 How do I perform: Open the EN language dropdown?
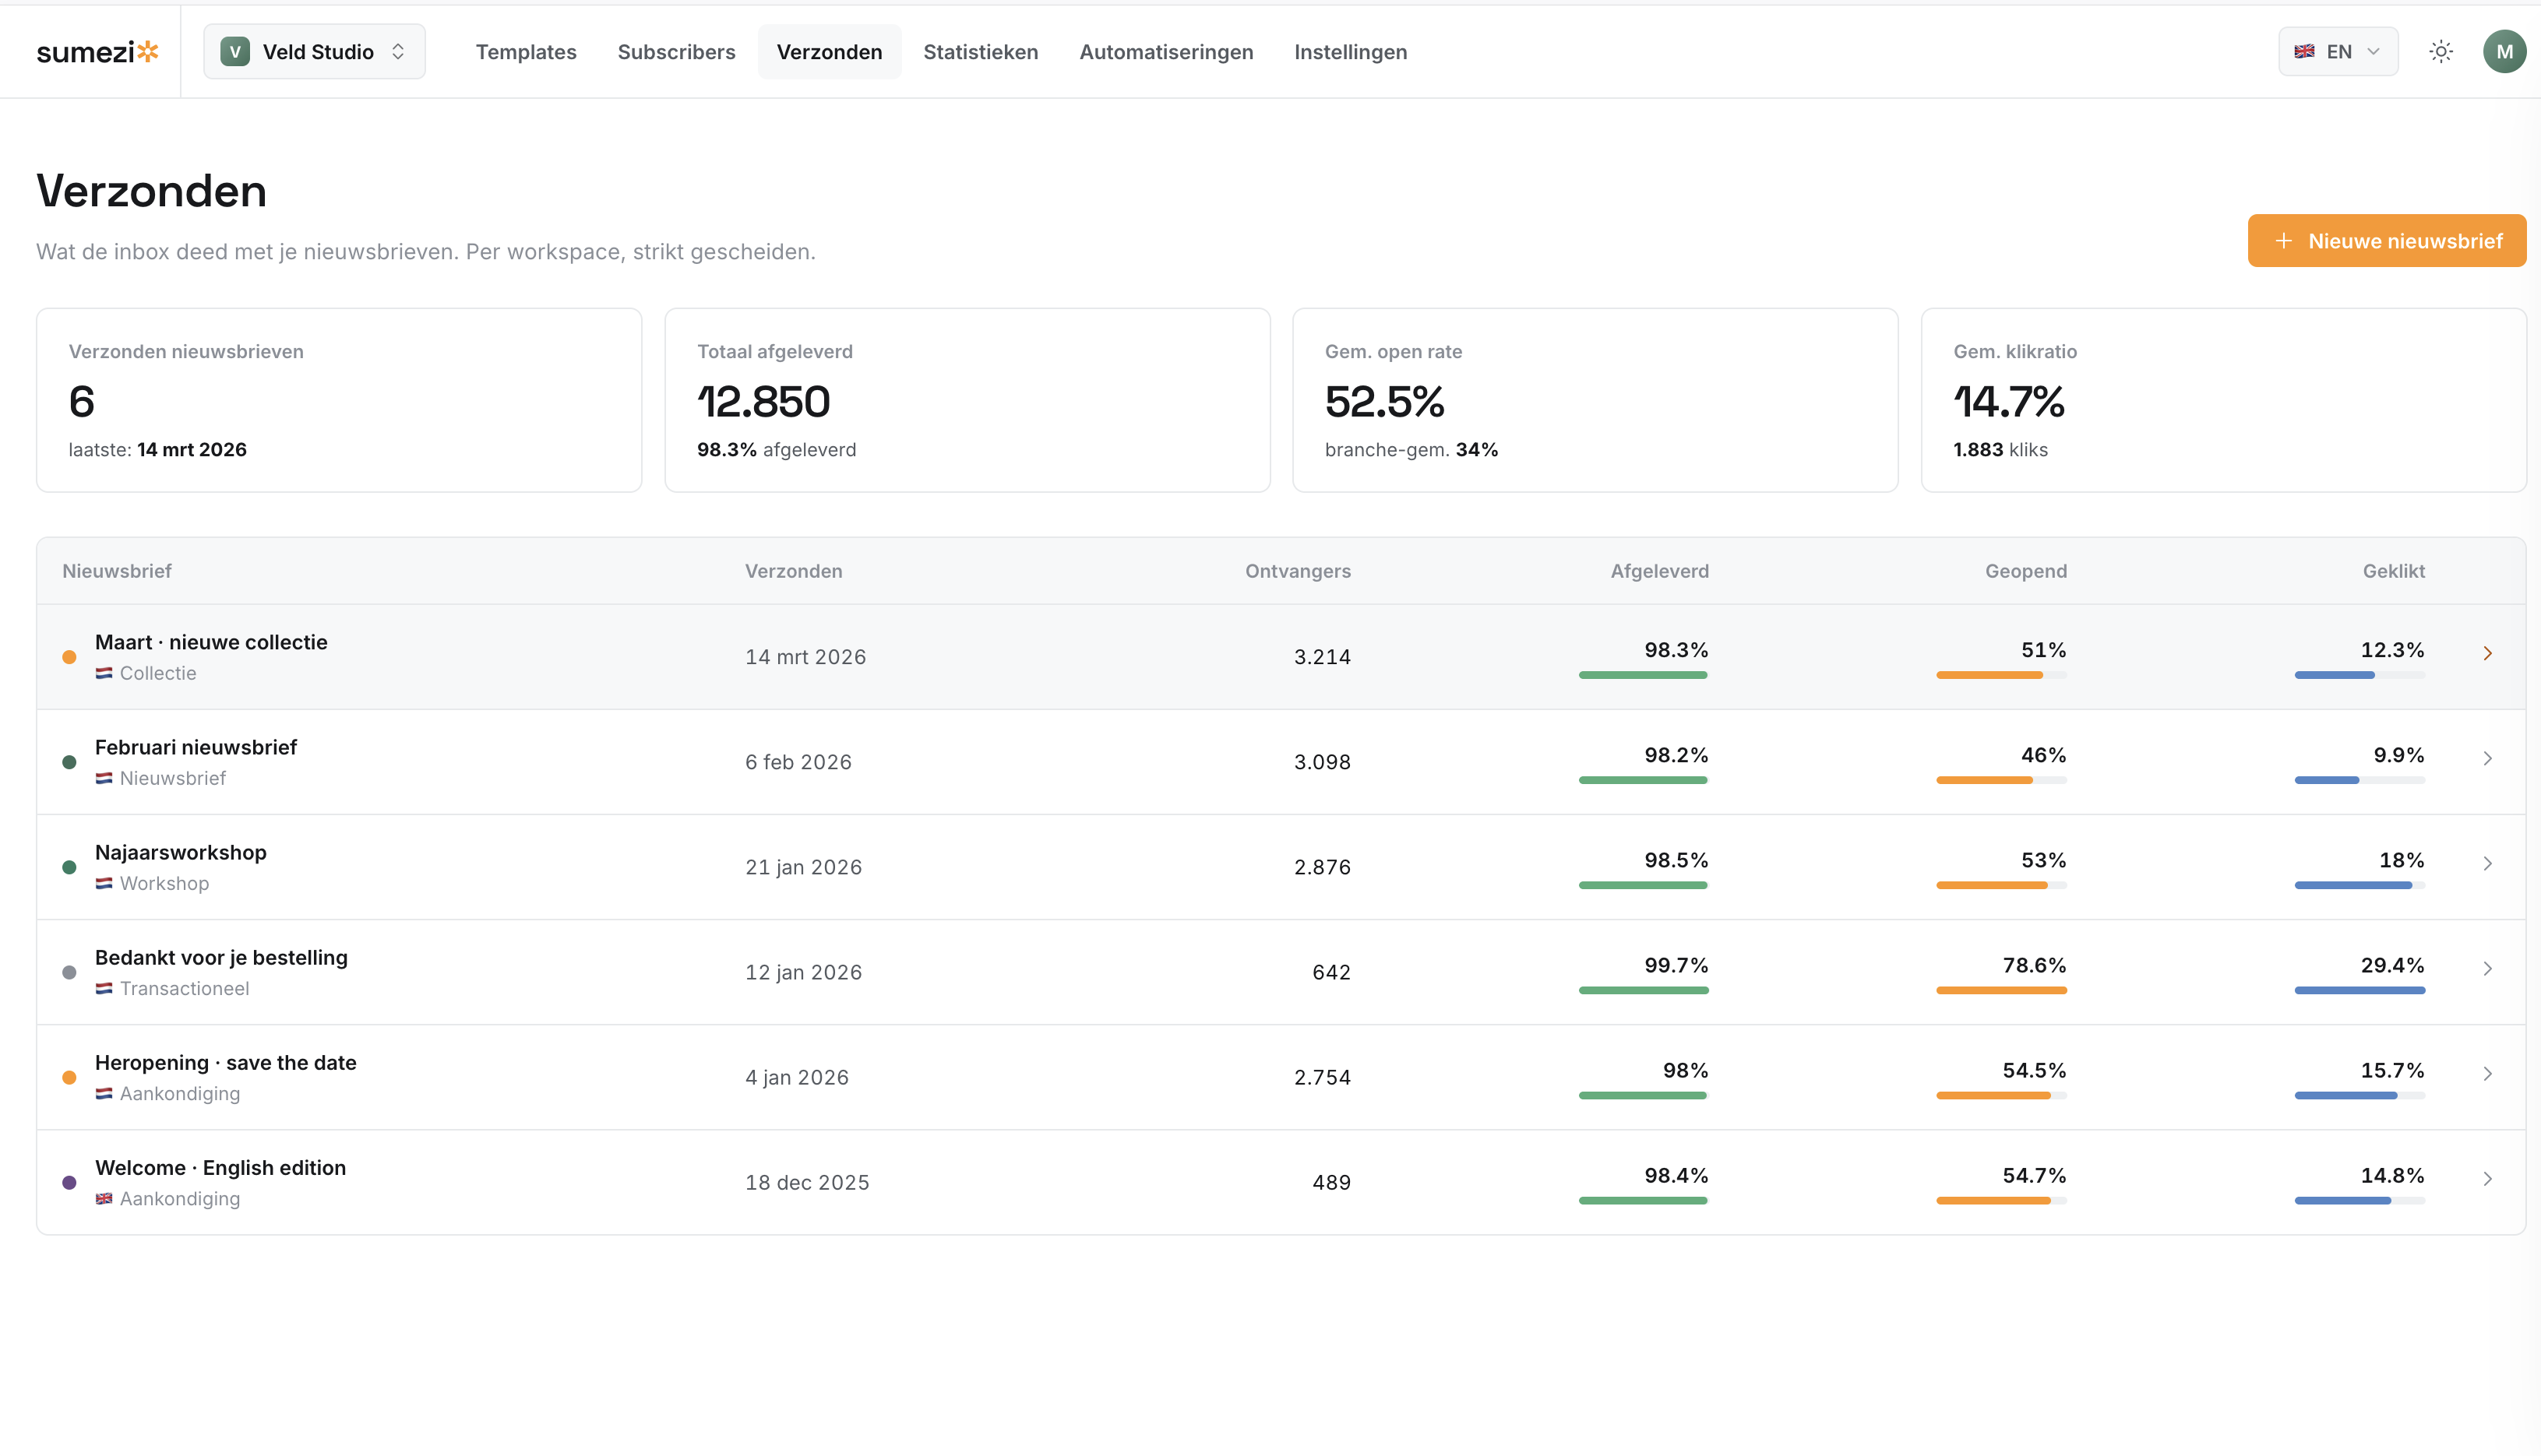click(x=2338, y=52)
